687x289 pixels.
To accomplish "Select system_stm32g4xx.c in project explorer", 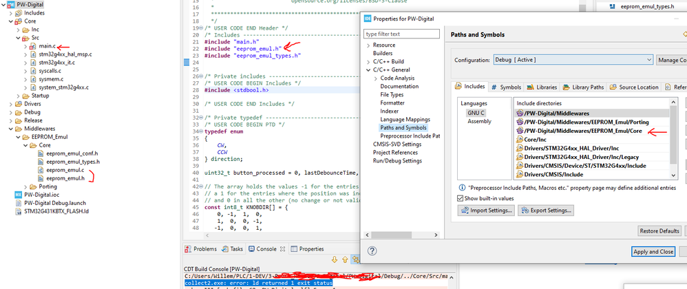I will (x=63, y=87).
